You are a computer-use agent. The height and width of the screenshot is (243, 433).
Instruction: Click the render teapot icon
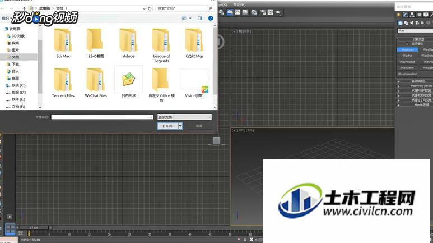pyautogui.click(x=278, y=12)
